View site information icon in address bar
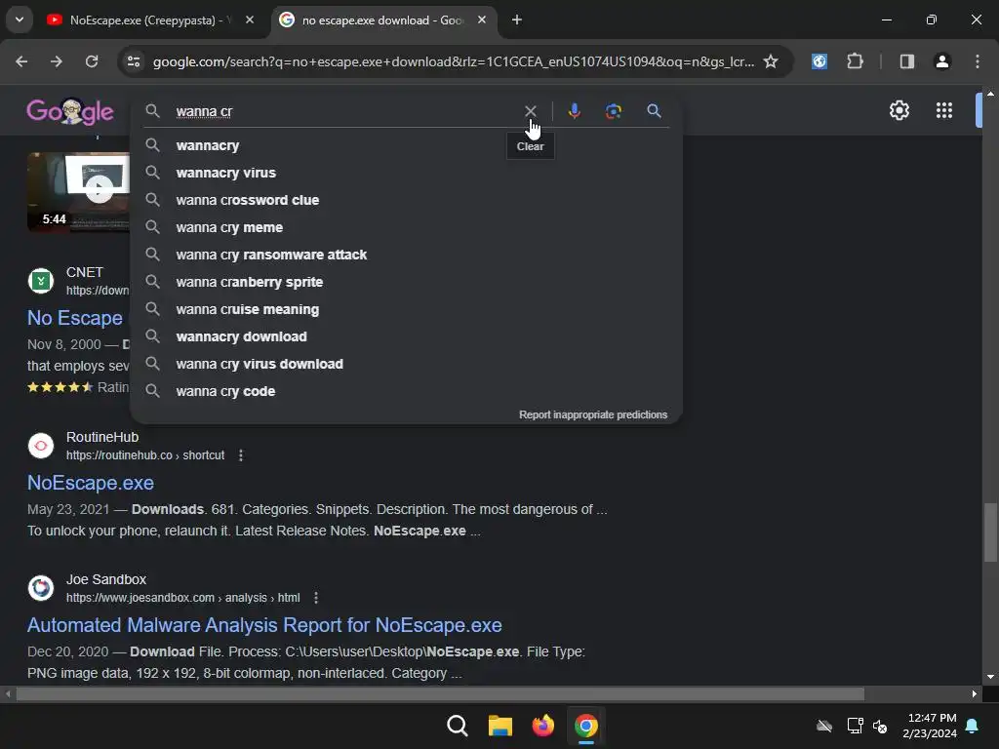Image resolution: width=999 pixels, height=749 pixels. point(134,61)
